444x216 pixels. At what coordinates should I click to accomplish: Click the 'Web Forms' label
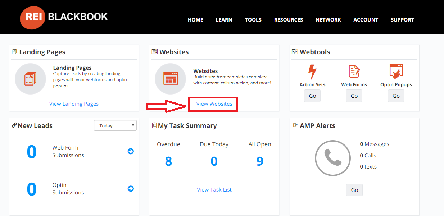pos(354,85)
